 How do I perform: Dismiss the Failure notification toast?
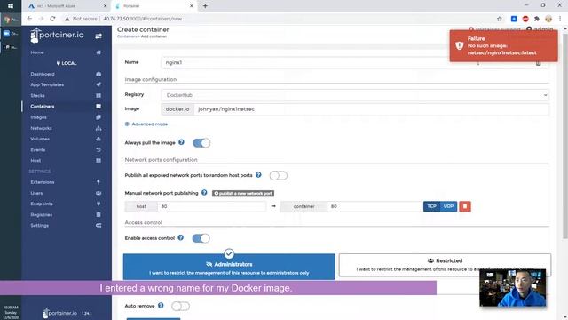click(x=503, y=45)
